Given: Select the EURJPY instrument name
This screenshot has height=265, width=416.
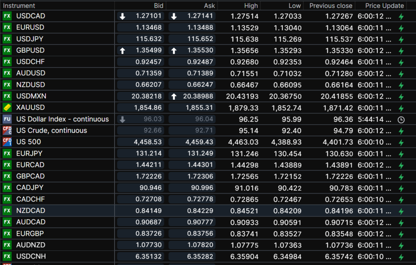Looking at the screenshot, I should tap(29, 153).
